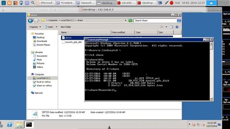
Task: Switch to the '*Credent...' host taskbar tab
Action: [66, 3]
